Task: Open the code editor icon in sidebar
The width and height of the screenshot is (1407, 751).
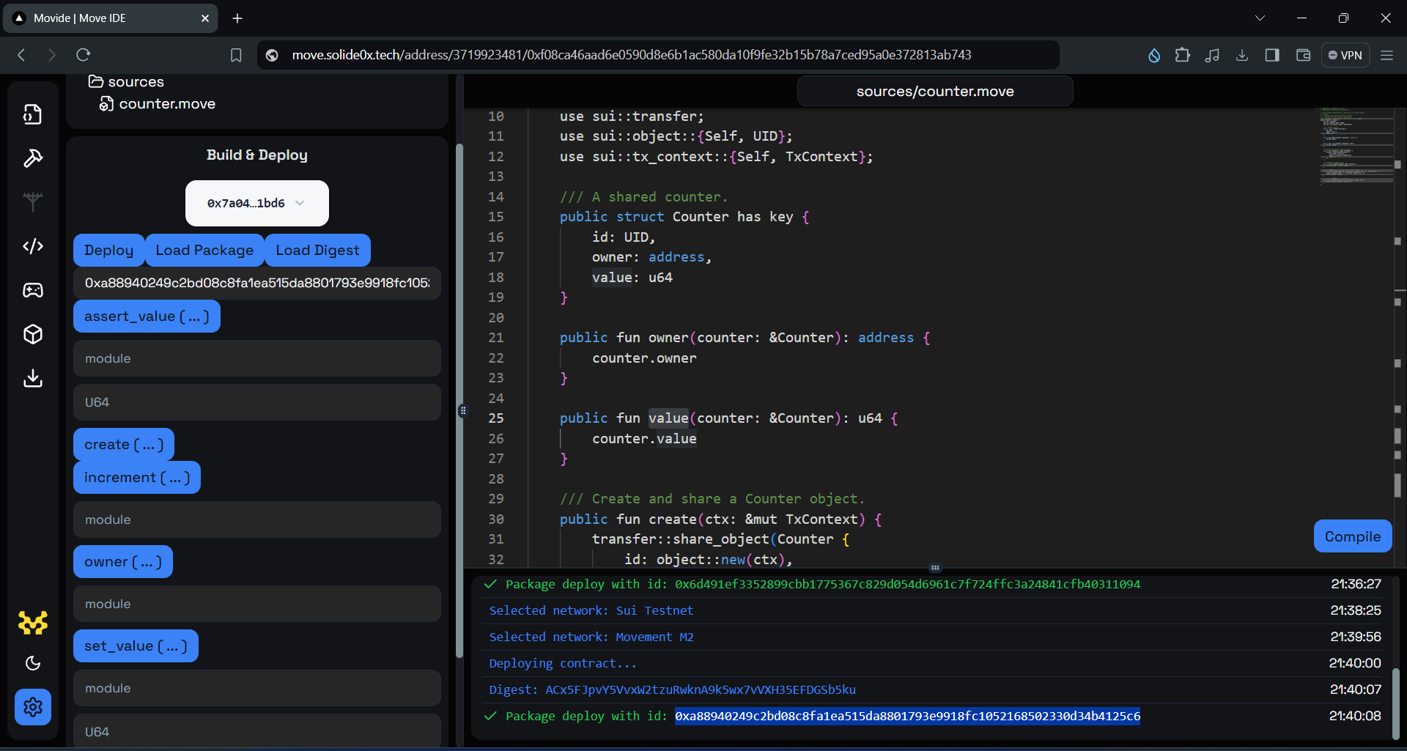Action: pyautogui.click(x=33, y=246)
